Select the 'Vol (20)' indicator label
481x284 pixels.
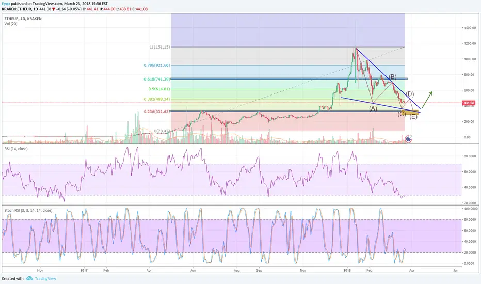(11, 24)
